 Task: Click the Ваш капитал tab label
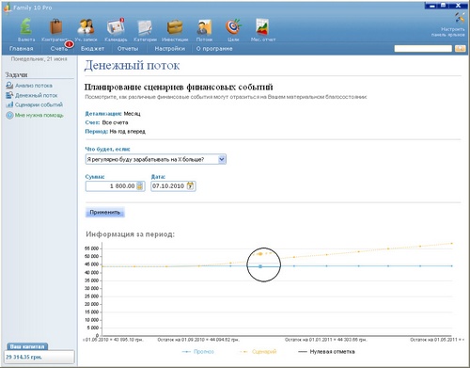click(27, 346)
